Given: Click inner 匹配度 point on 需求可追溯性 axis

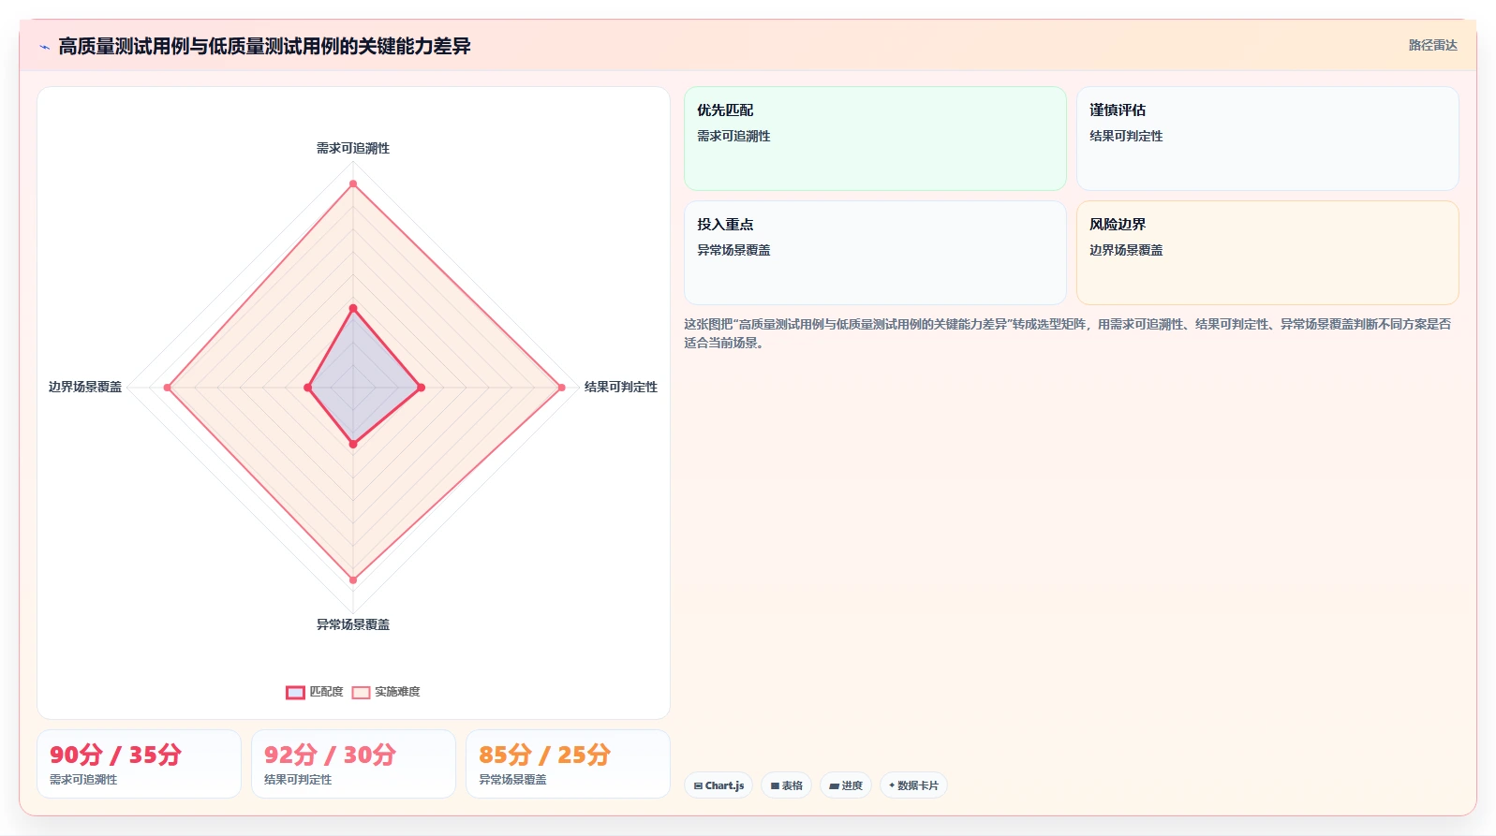Looking at the screenshot, I should click(353, 308).
